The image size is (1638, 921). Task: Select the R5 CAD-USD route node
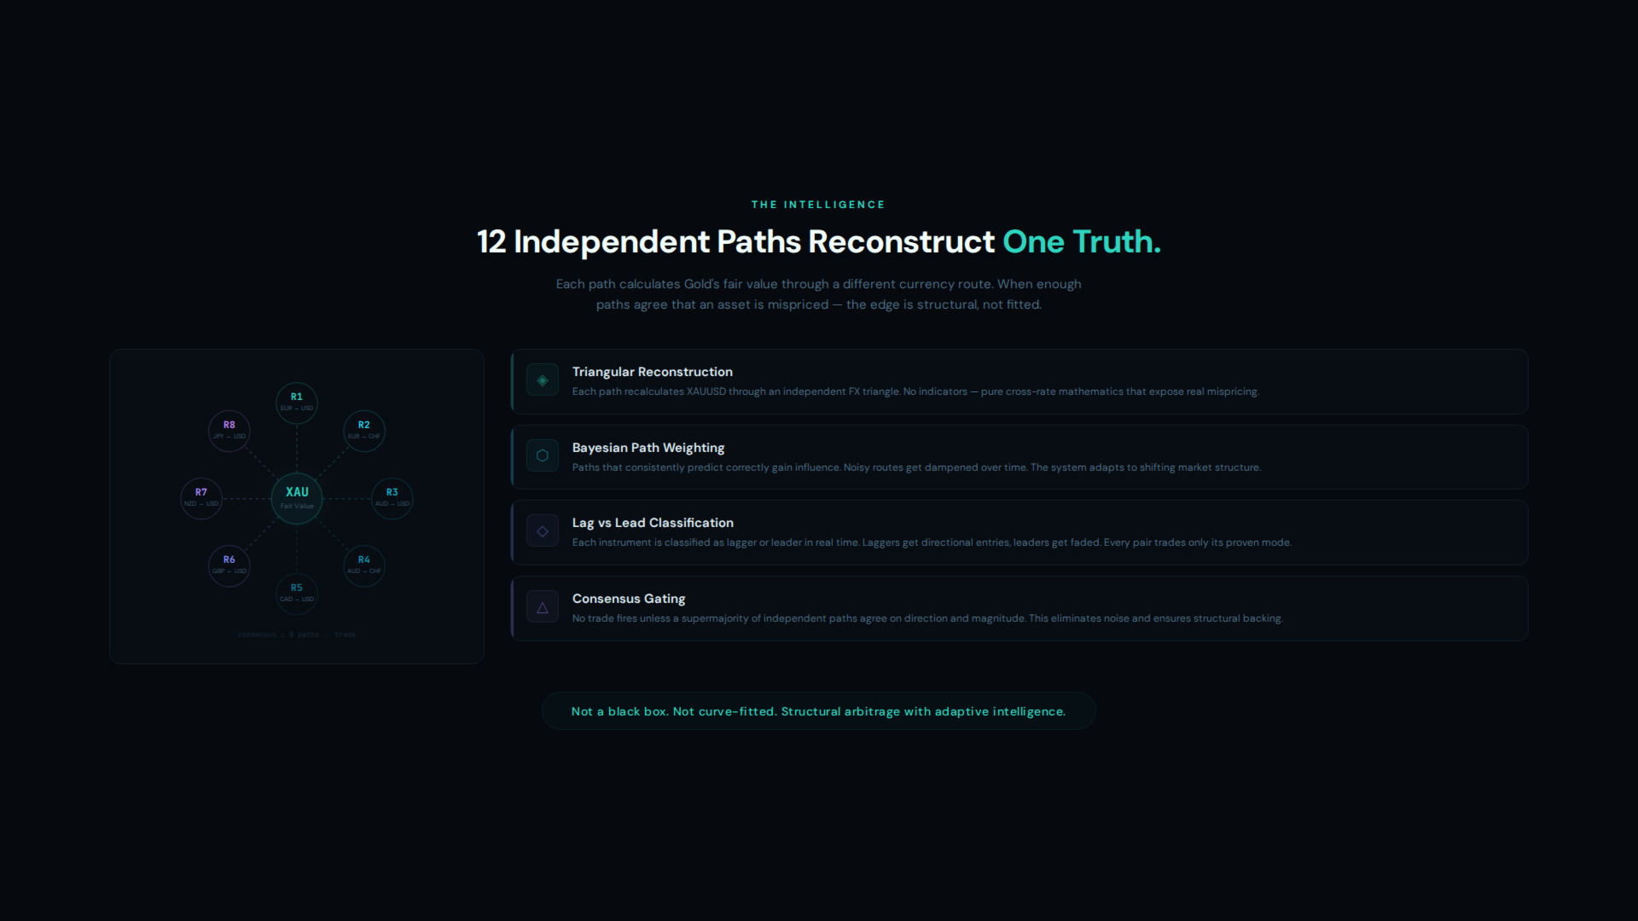pos(297,593)
